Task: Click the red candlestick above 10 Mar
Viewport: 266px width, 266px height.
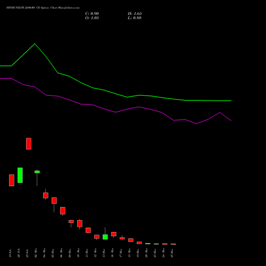Action: point(80,223)
